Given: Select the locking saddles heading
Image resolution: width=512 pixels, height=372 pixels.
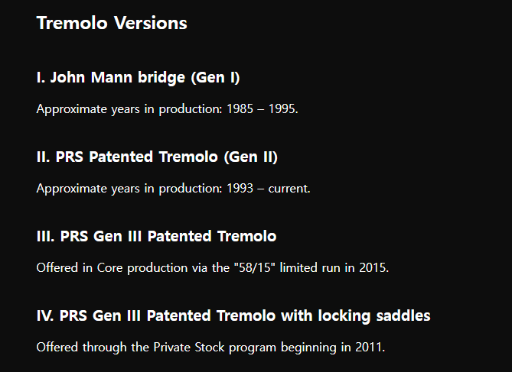Looking at the screenshot, I should pos(233,316).
